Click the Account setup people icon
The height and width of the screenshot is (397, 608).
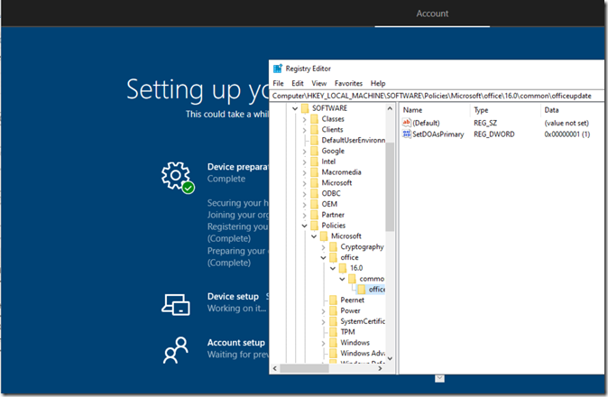(175, 348)
